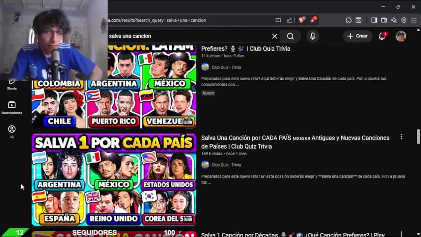Open the Crear button

click(x=358, y=36)
